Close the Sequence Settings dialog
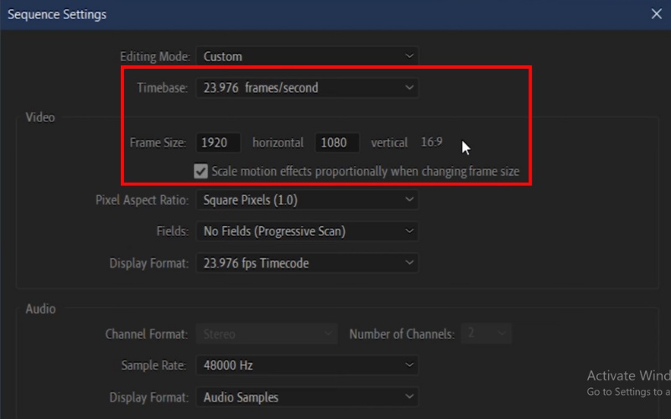 (656, 14)
